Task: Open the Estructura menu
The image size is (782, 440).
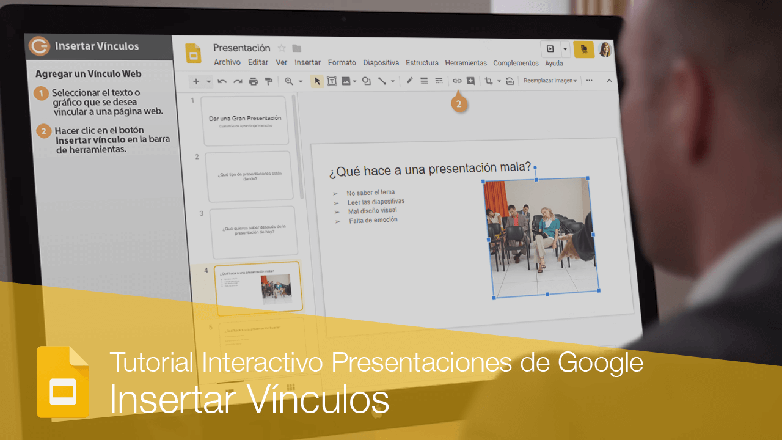Action: (422, 62)
